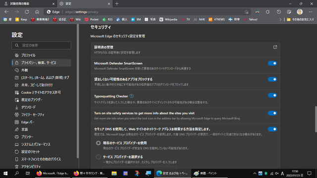Viewport: 317px width, 178px height.
Task: Toggle セキュア DNS switch
Action: tap(272, 129)
